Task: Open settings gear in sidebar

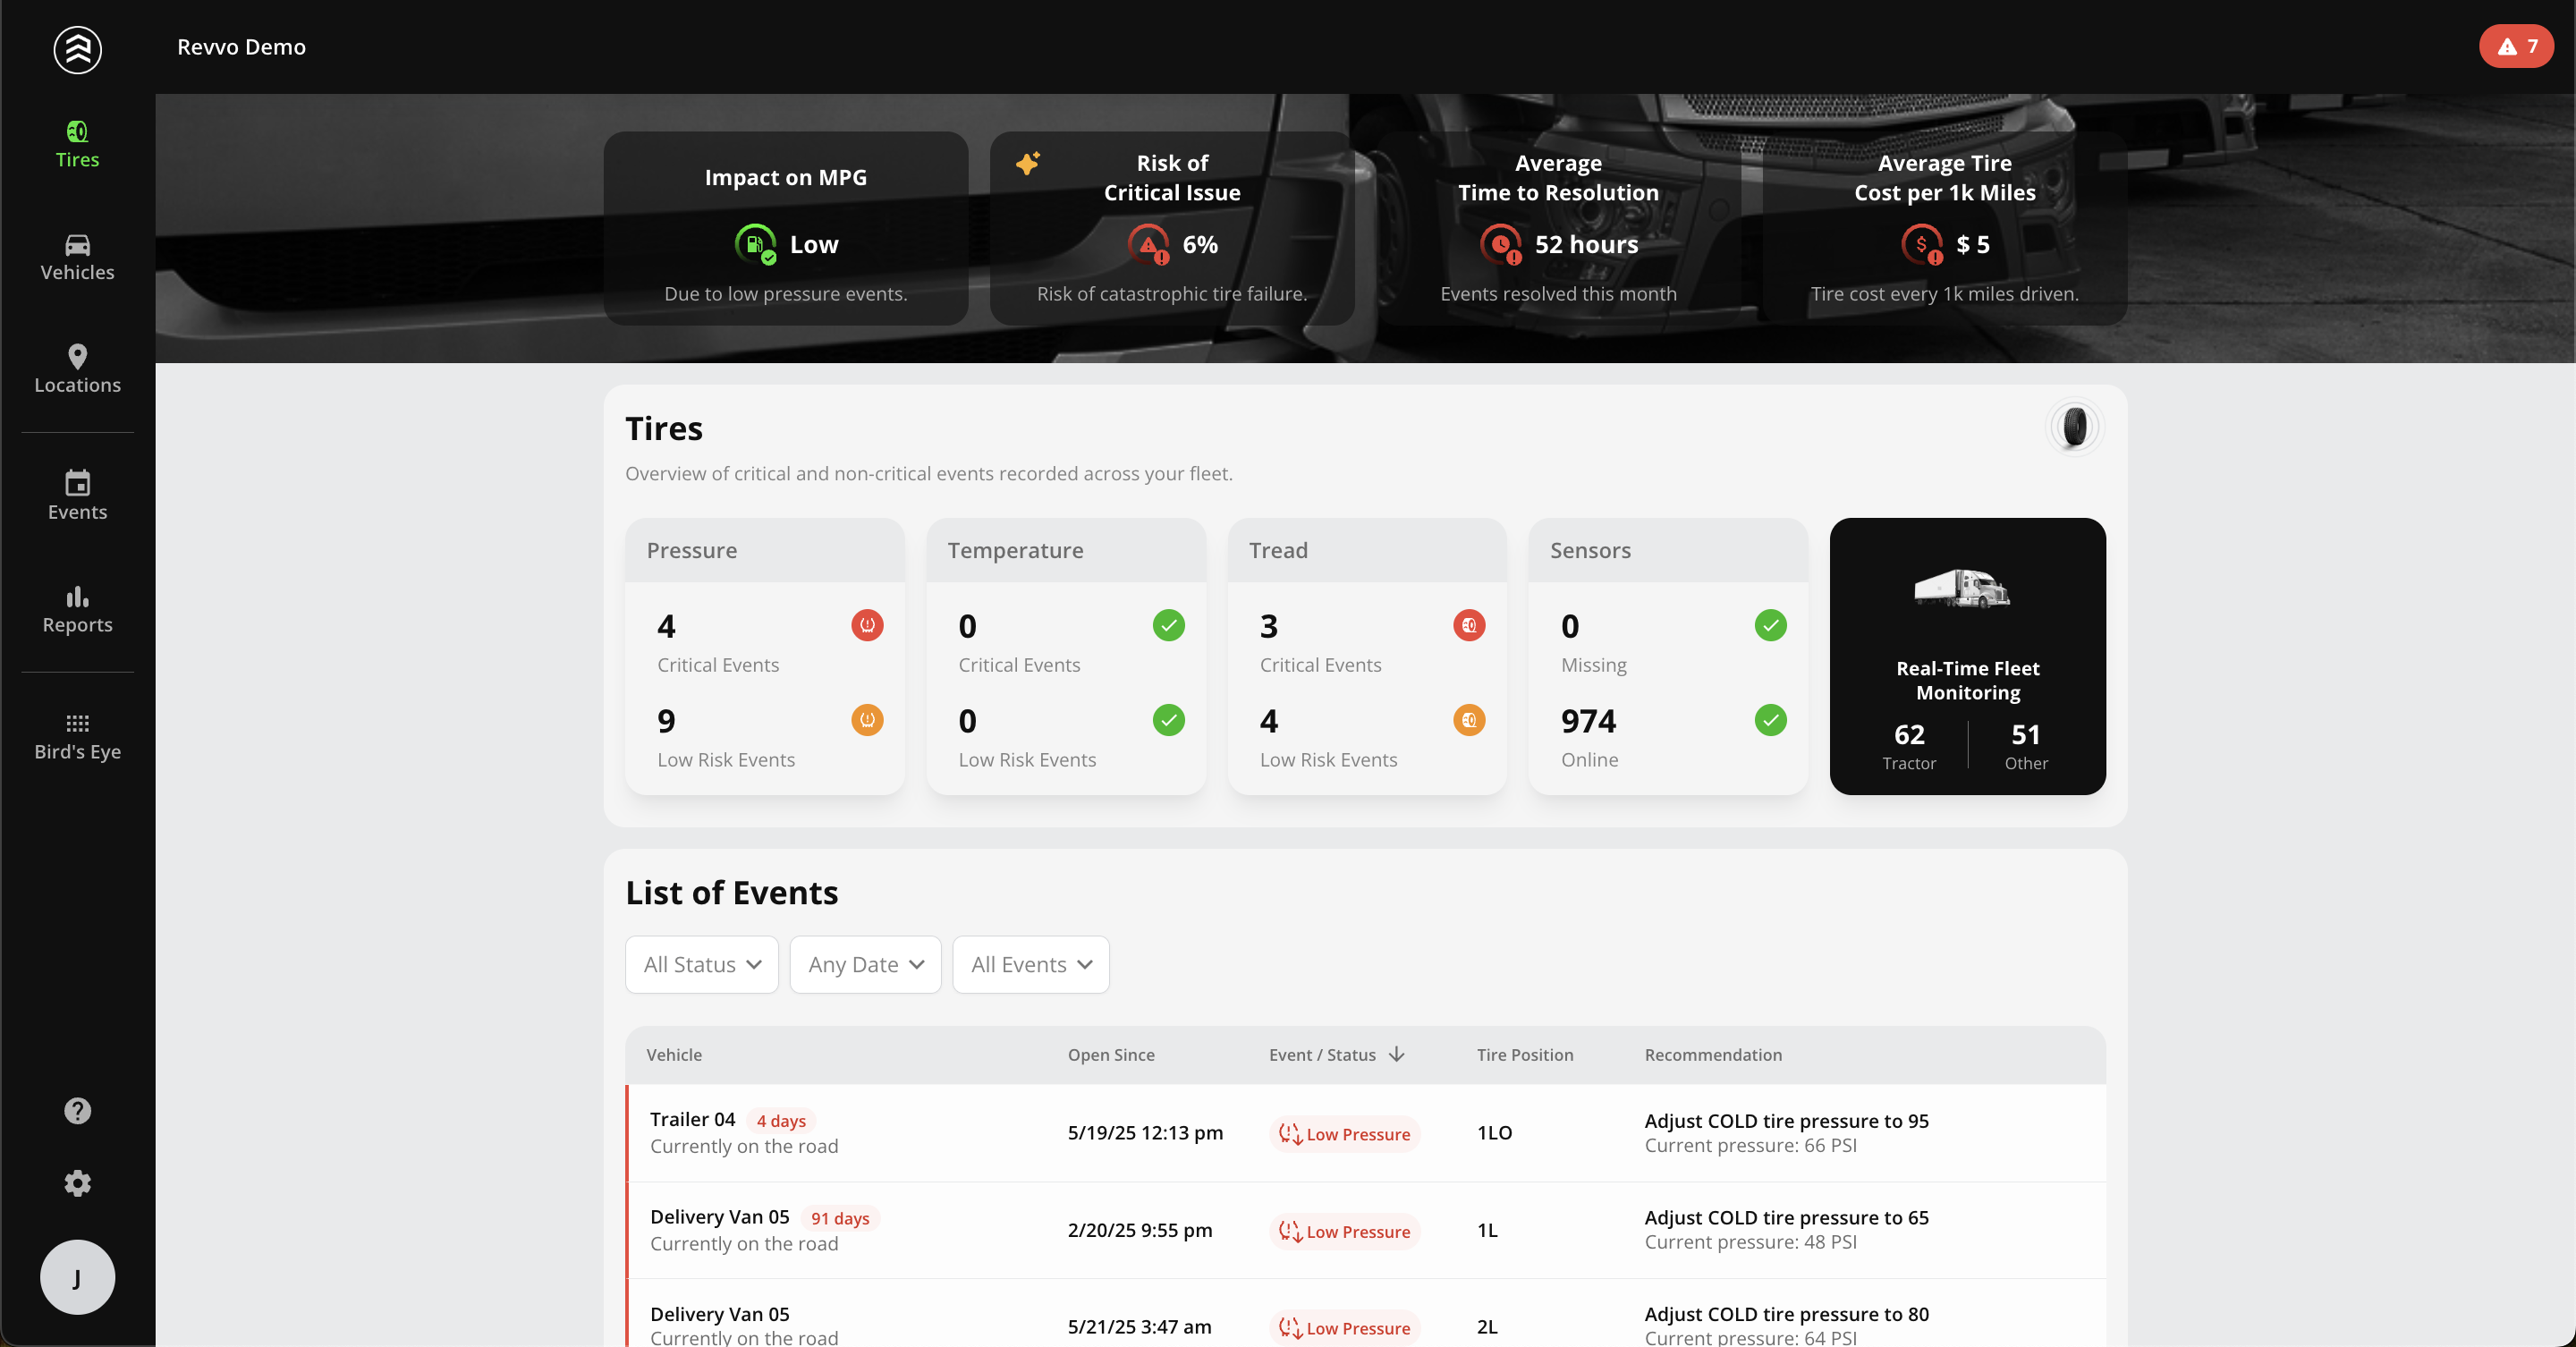Action: 77,1183
